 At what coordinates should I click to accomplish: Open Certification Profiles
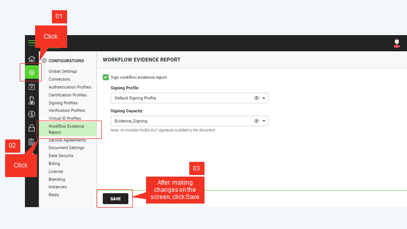(68, 95)
